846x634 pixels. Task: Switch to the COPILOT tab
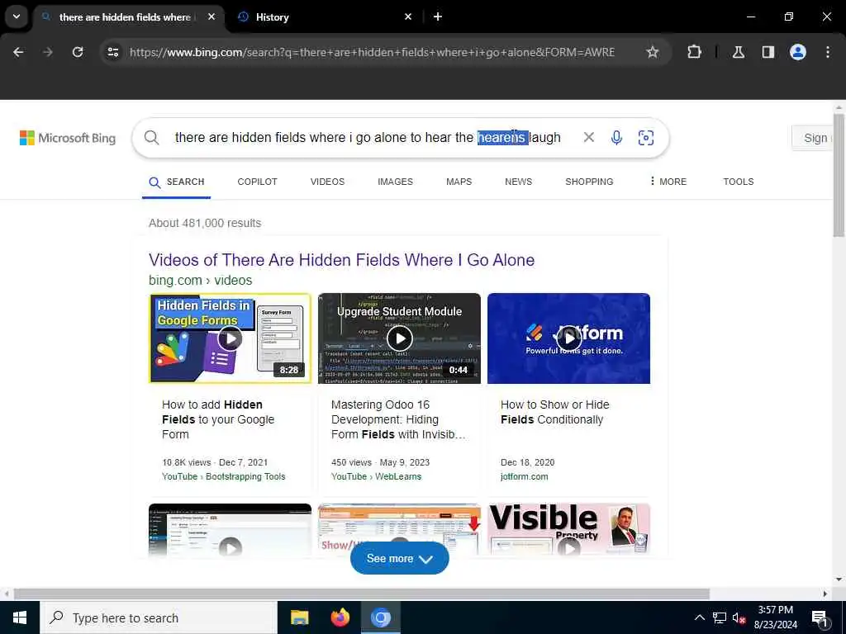coord(258,182)
